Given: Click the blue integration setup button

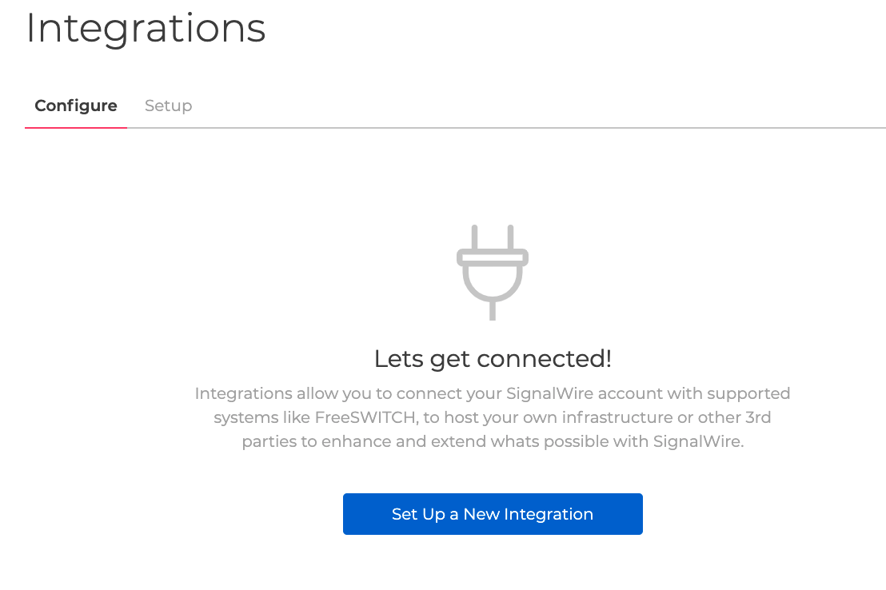Looking at the screenshot, I should click(493, 514).
